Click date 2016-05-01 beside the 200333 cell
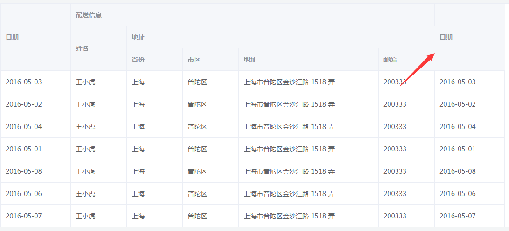 [x=458, y=149]
